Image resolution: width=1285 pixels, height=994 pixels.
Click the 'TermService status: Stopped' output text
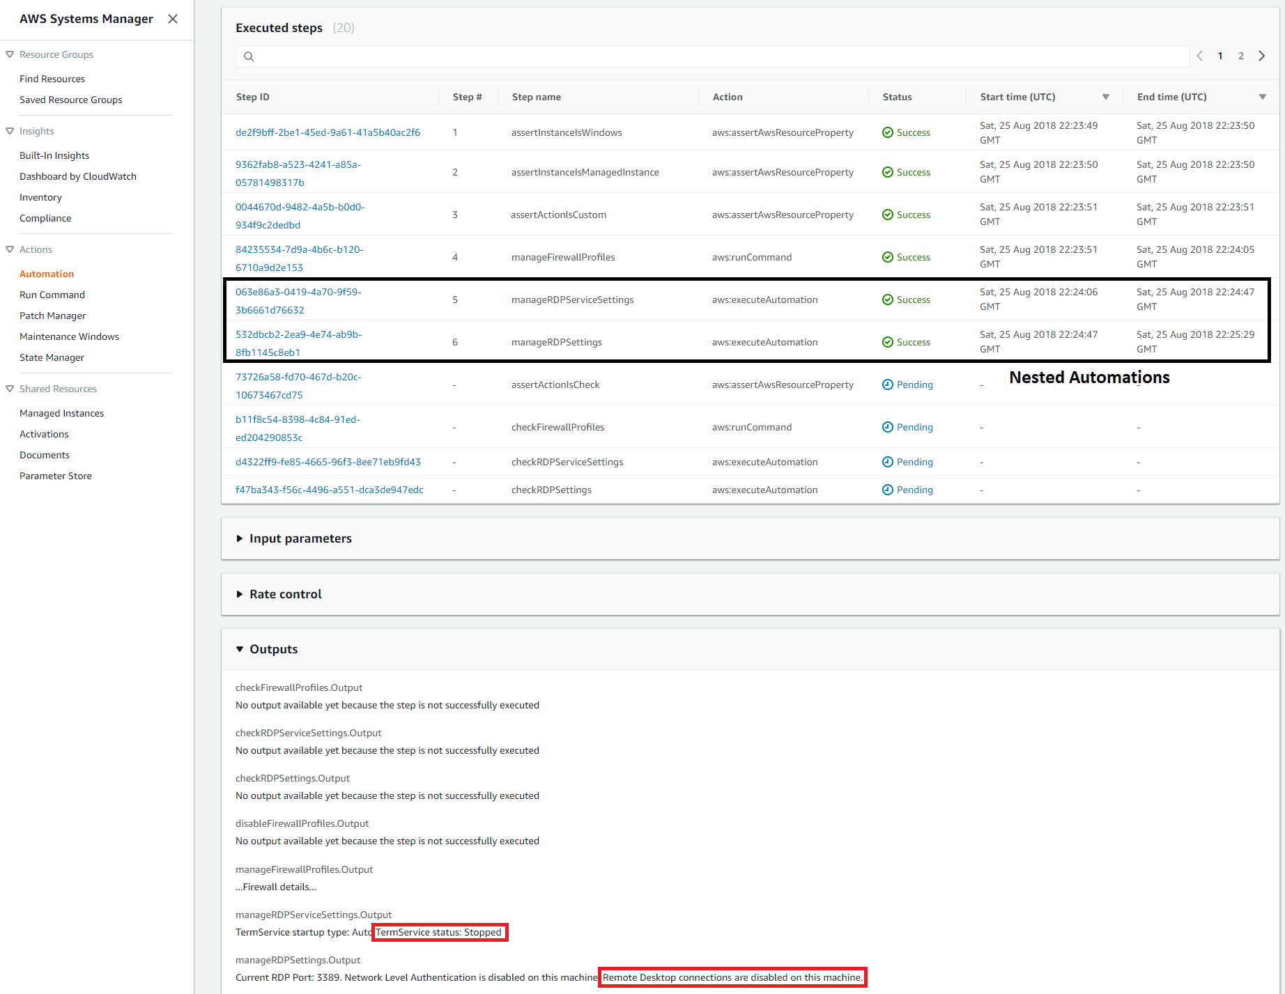[439, 932]
